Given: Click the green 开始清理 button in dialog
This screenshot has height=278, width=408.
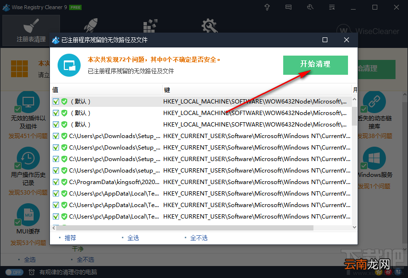Looking at the screenshot, I should [315, 65].
